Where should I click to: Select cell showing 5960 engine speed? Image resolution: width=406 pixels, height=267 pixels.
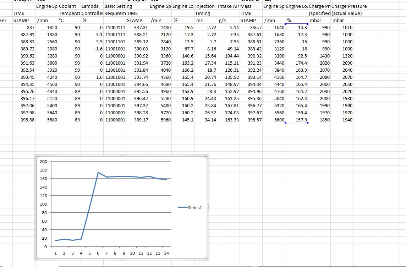coord(160,120)
